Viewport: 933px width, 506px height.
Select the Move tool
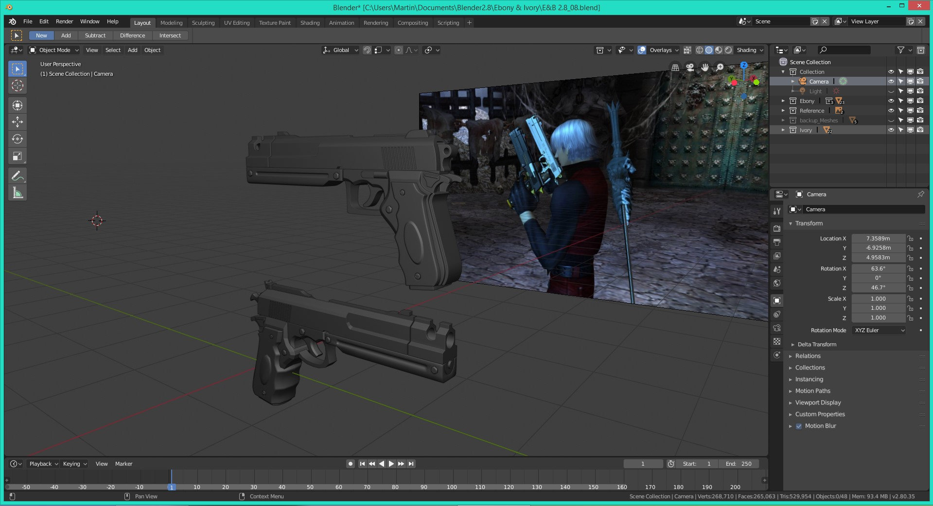click(18, 122)
